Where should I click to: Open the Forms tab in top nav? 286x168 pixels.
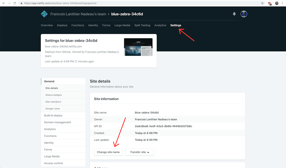click(x=106, y=25)
